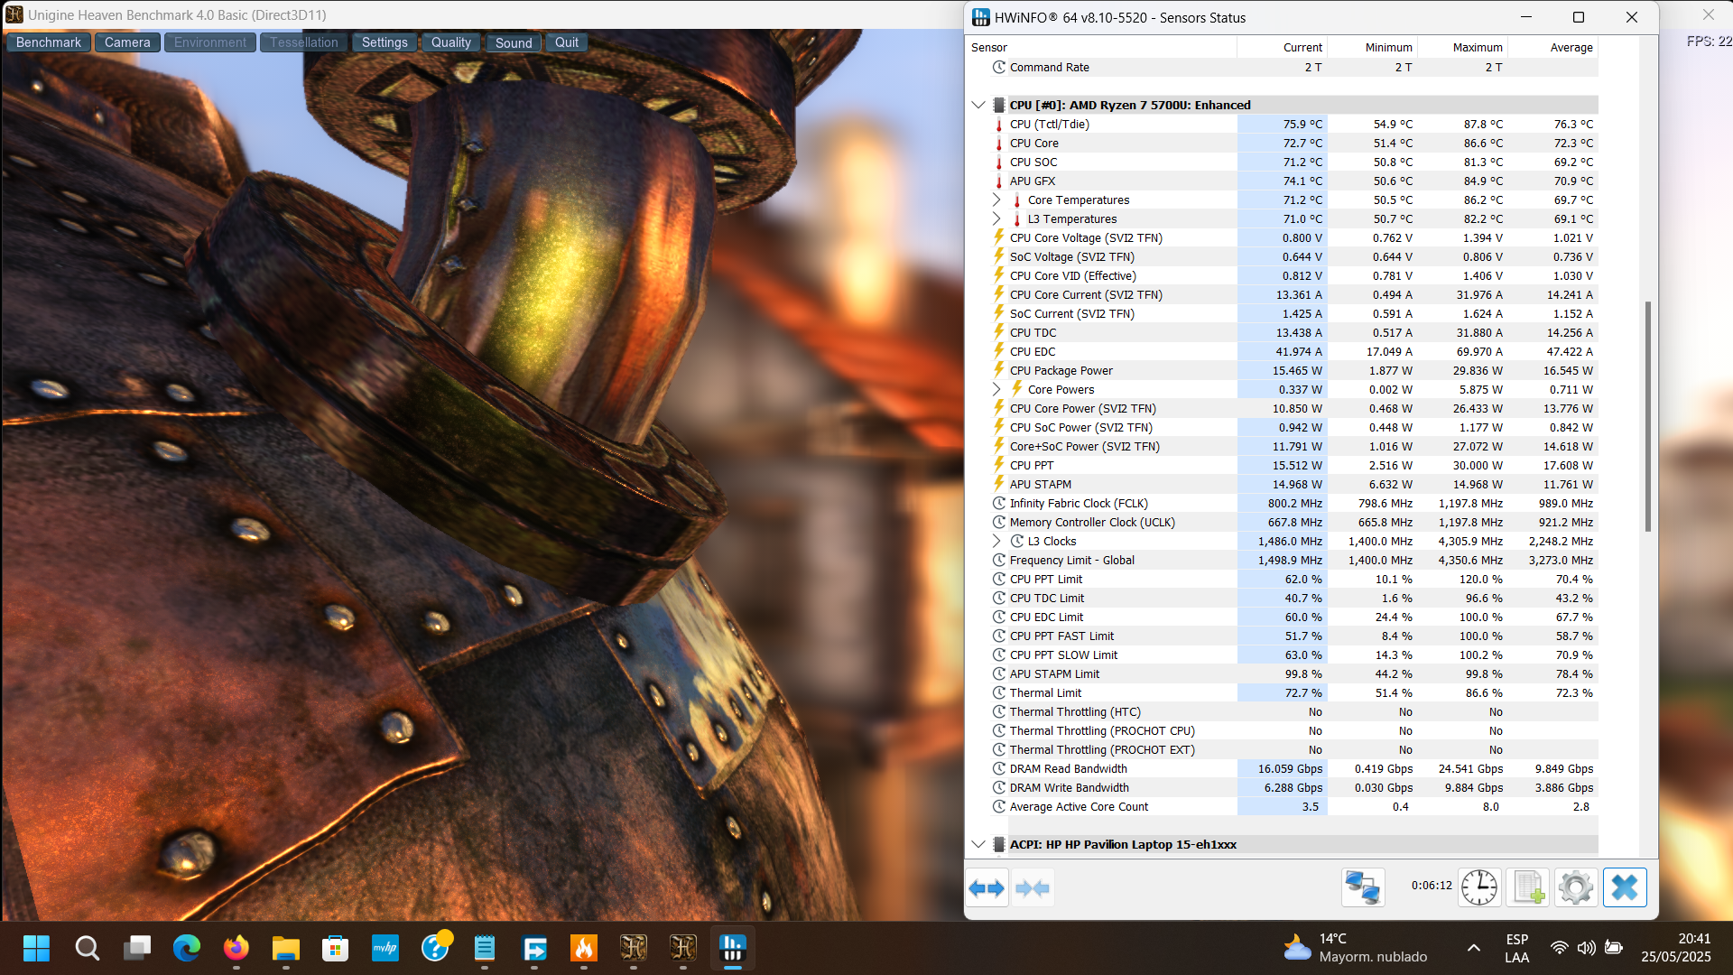Screen dimensions: 1733x975
Task: Expand the Core Powers group
Action: tap(996, 389)
